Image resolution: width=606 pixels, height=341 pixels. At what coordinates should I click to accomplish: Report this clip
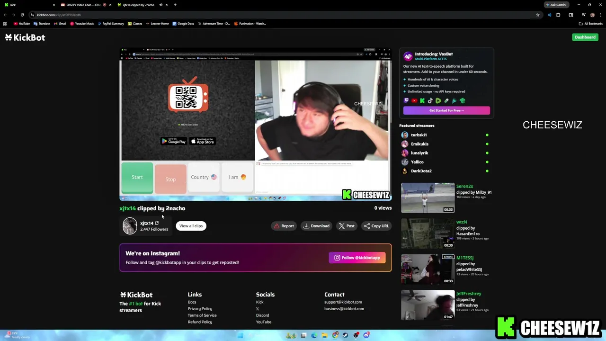tap(284, 226)
